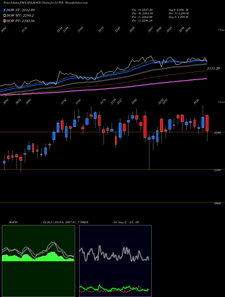Image resolution: width=225 pixels, height=297 pixels.
Task: Click the 2293 horizontal level label
Action: click(x=217, y=133)
